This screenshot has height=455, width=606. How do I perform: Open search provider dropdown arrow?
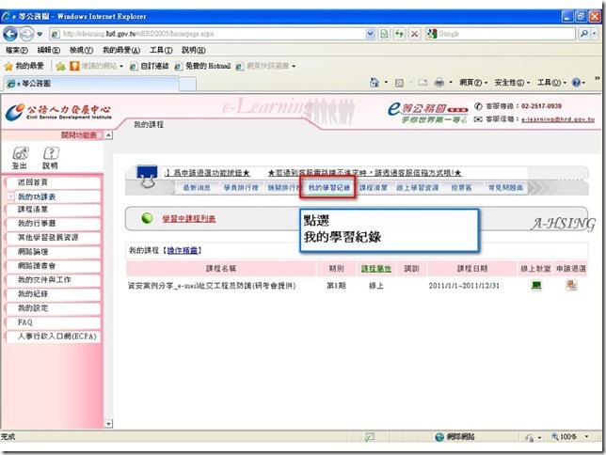[595, 34]
